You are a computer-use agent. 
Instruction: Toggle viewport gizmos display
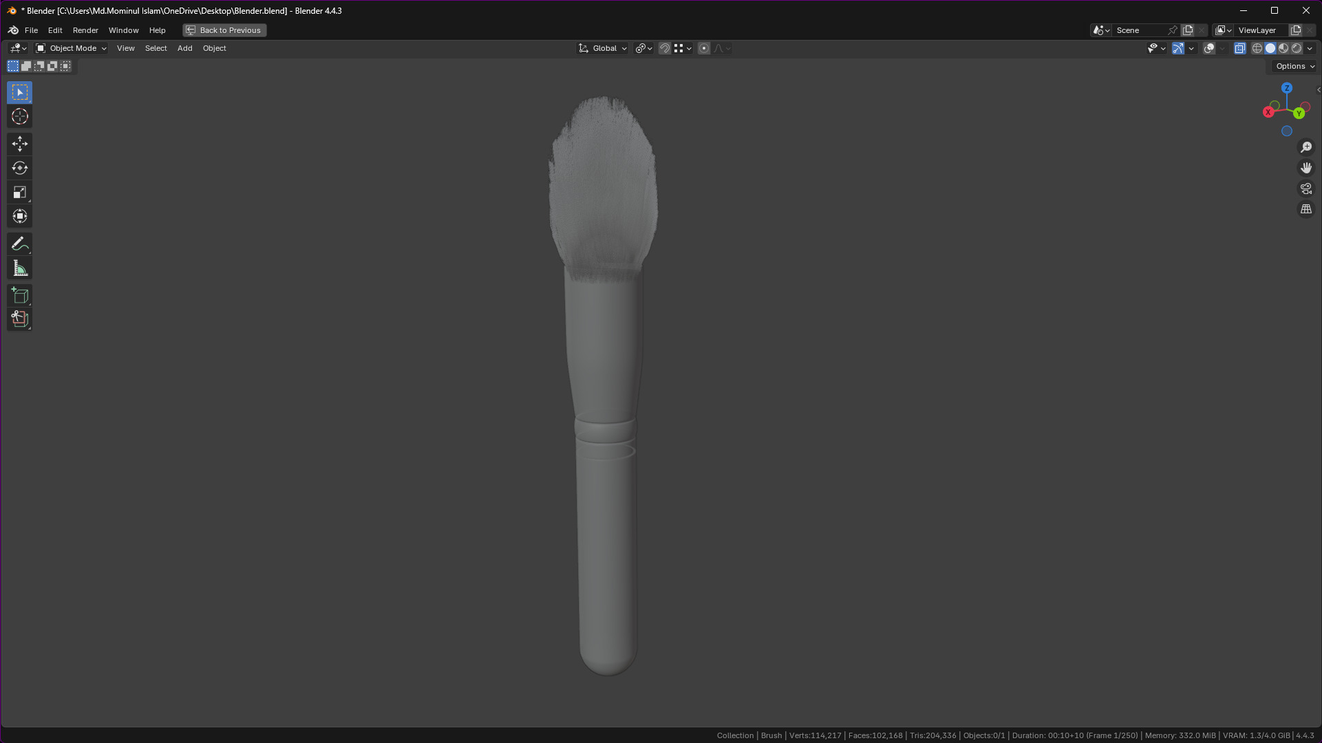(x=1177, y=48)
